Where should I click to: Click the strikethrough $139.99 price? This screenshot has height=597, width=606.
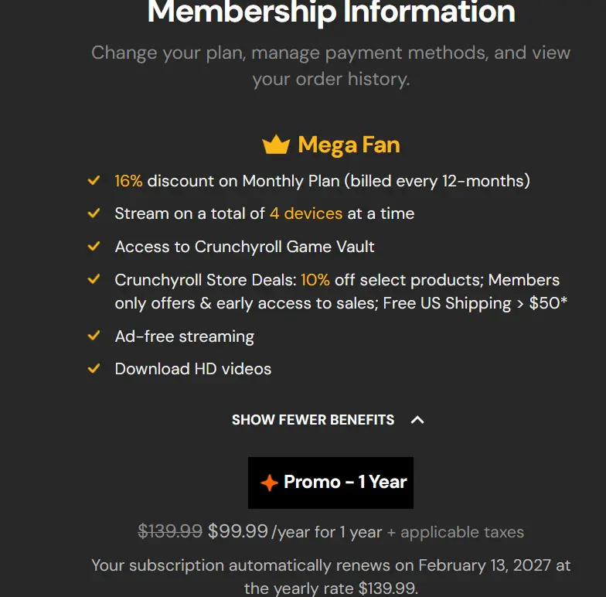(170, 530)
